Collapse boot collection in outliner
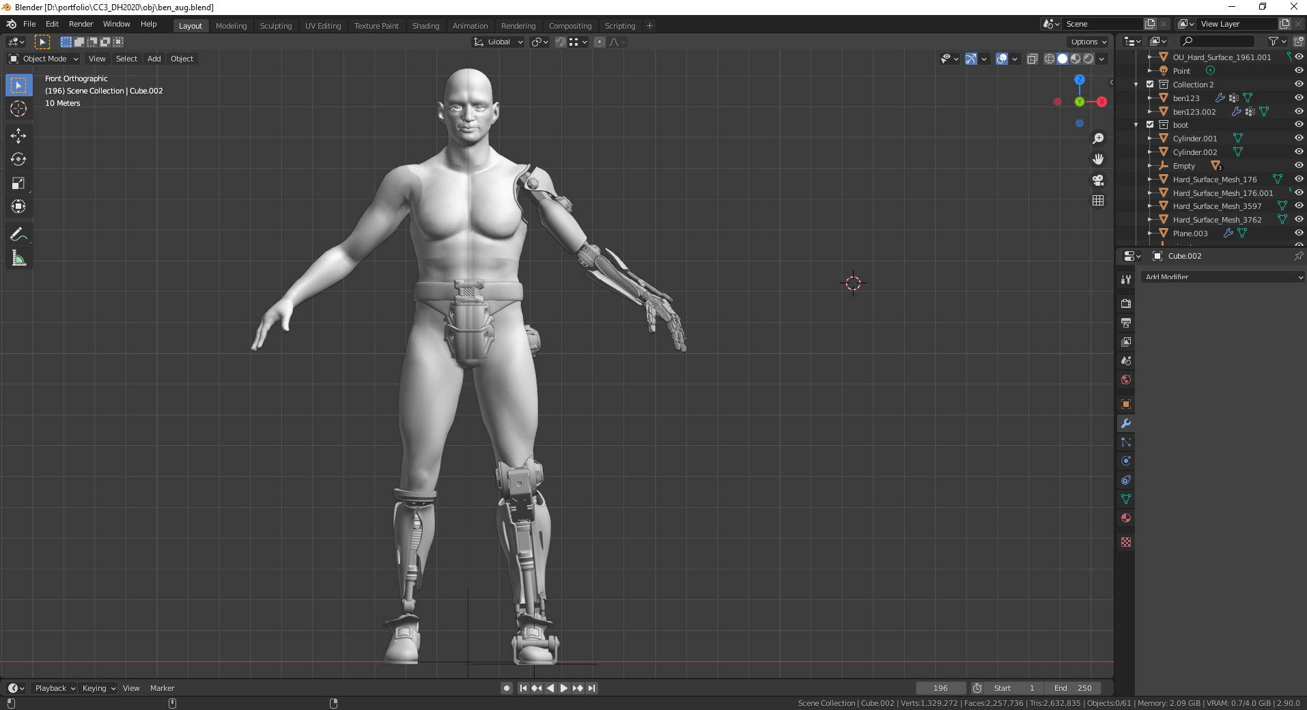The height and width of the screenshot is (710, 1307). [x=1136, y=125]
